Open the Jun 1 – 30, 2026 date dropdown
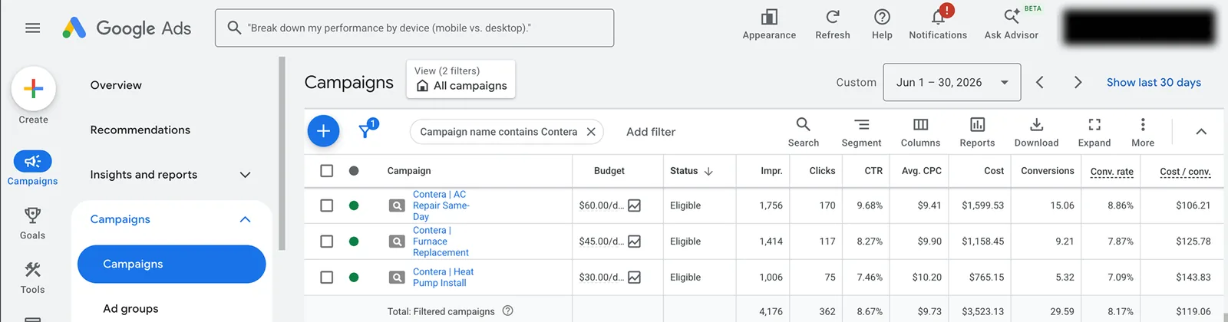The height and width of the screenshot is (322, 1228). click(952, 82)
